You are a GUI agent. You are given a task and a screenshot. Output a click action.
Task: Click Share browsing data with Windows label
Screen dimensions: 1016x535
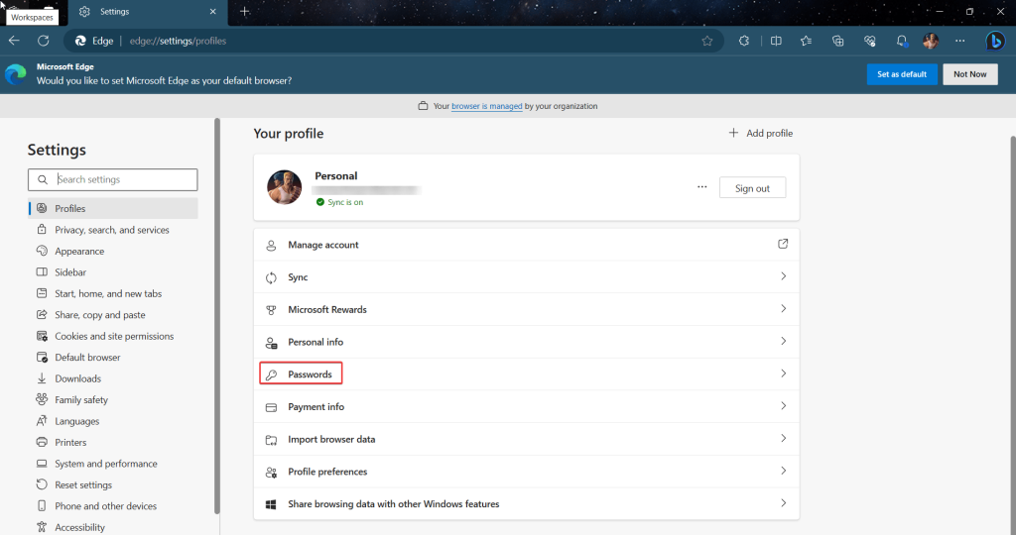click(394, 504)
